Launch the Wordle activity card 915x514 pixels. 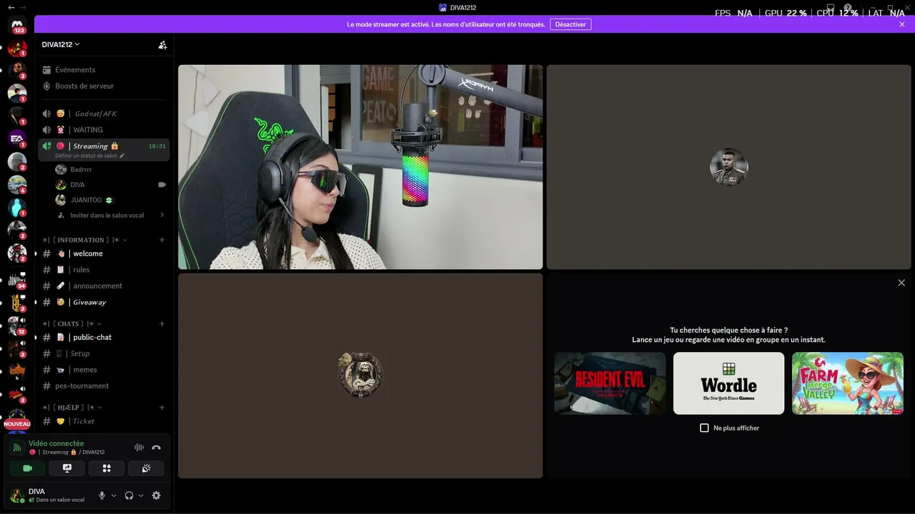coord(728,383)
